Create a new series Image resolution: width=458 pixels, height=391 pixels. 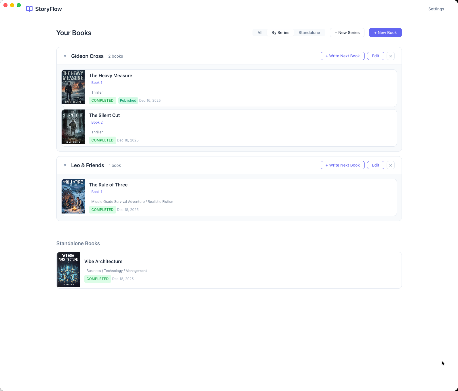click(x=347, y=33)
